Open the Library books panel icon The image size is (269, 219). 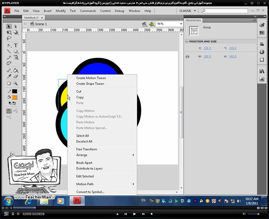tap(262, 71)
